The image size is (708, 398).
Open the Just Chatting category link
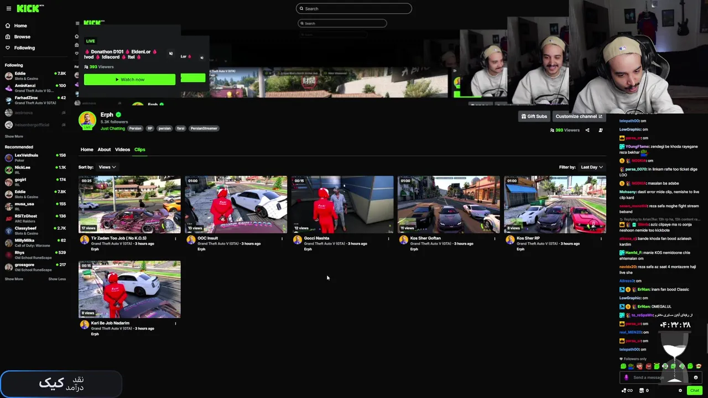(112, 128)
